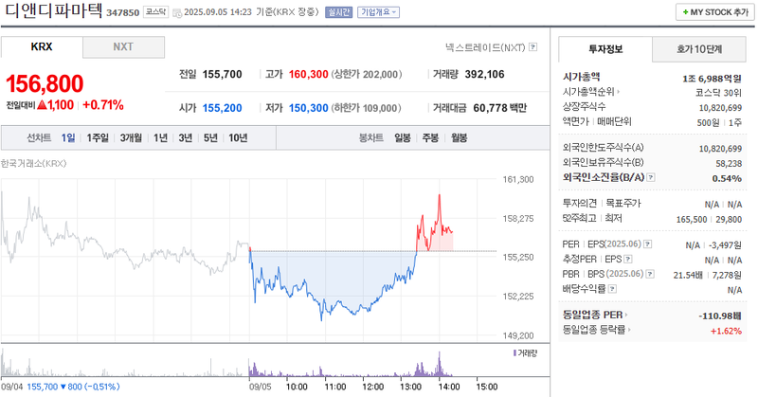This screenshot has width=758, height=397.
Task: Click the 시가총액 value 1조 6,988억원
Action: tap(712, 79)
